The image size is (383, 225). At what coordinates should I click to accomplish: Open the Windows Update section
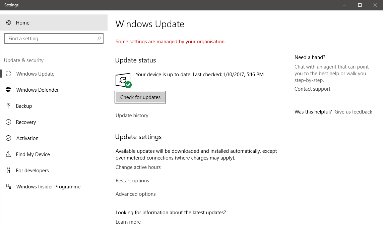pos(54,74)
